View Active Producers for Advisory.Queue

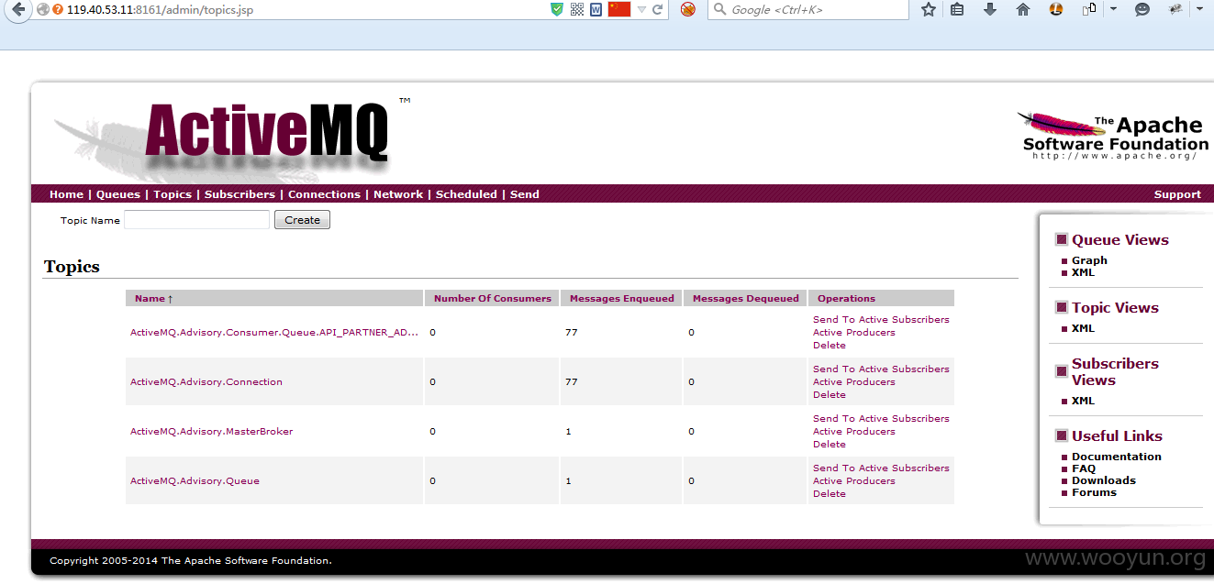(x=854, y=480)
